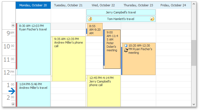Click the blue current-time arrow indicator

pos(12,91)
